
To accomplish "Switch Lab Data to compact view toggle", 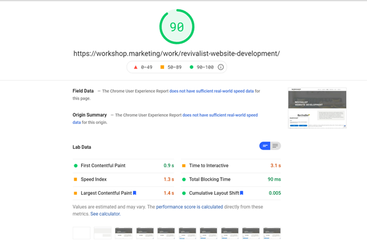I will [x=265, y=146].
